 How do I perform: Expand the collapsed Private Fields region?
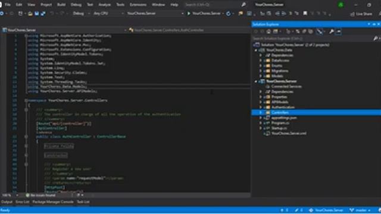click(26, 146)
